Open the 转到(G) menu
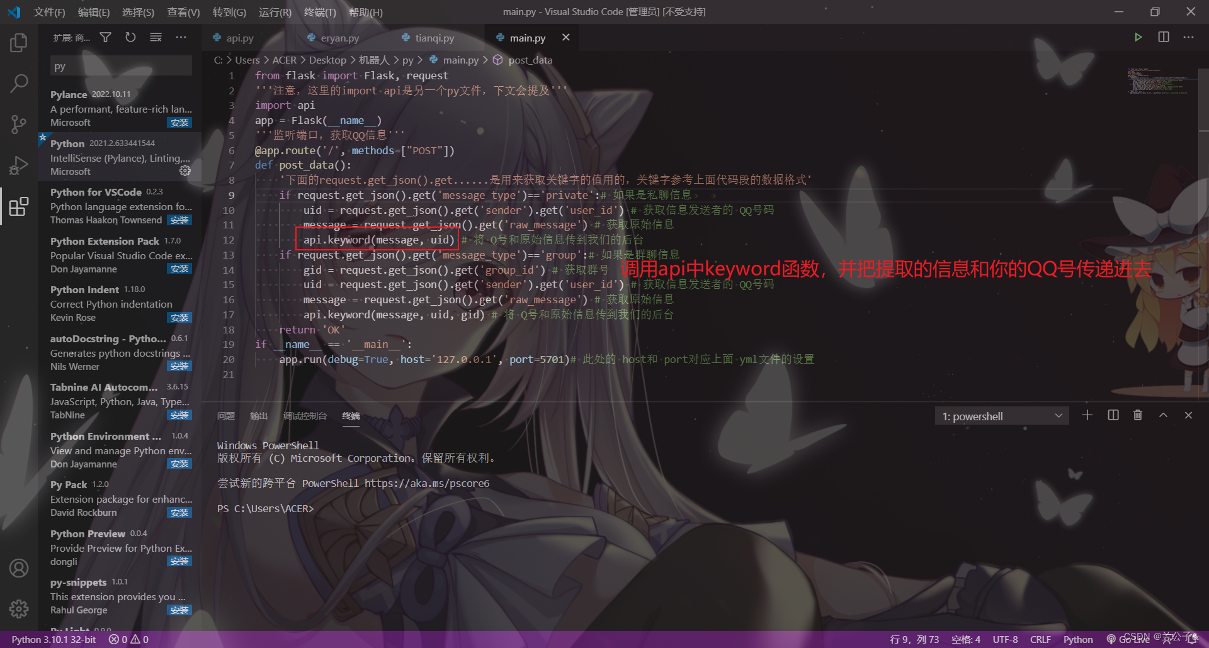 click(229, 12)
